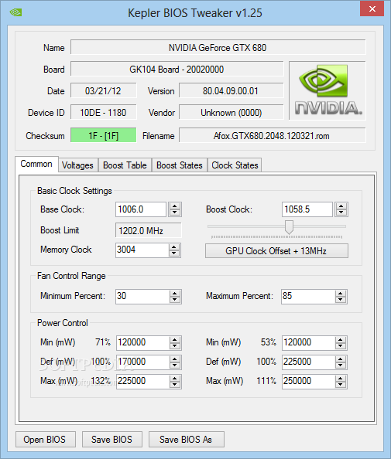The height and width of the screenshot is (459, 391).
Task: Click the 53% Min power 120000 field
Action: 309,343
